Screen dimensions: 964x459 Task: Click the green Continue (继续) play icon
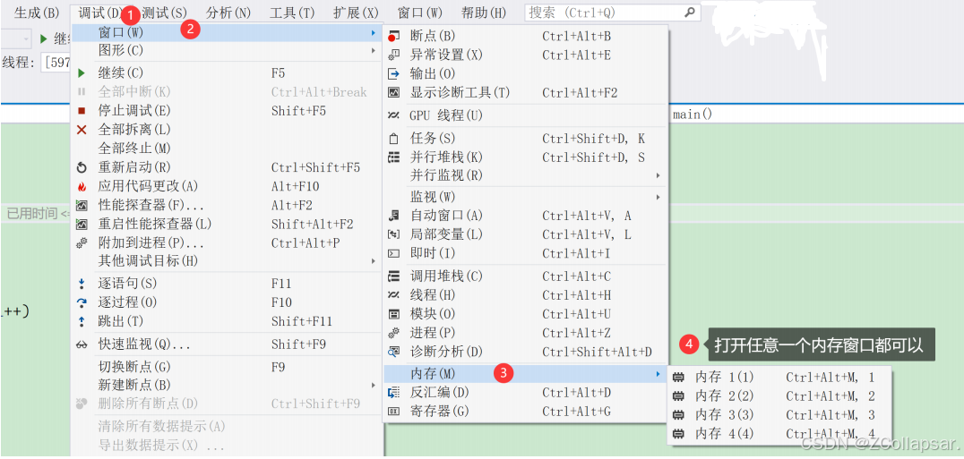pos(82,73)
